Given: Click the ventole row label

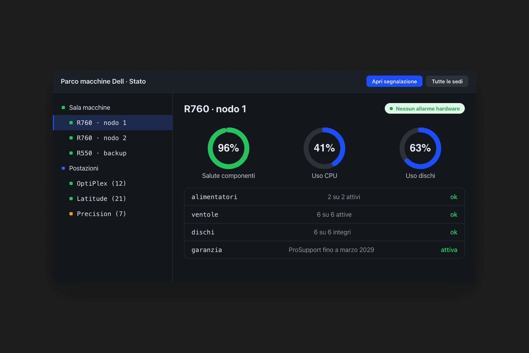Looking at the screenshot, I should click(x=205, y=215).
